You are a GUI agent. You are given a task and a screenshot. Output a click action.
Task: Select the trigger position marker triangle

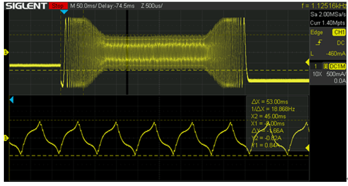coord(63,12)
